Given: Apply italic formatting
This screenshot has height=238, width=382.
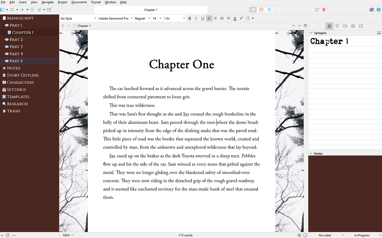Looking at the screenshot, I should pyautogui.click(x=196, y=18).
